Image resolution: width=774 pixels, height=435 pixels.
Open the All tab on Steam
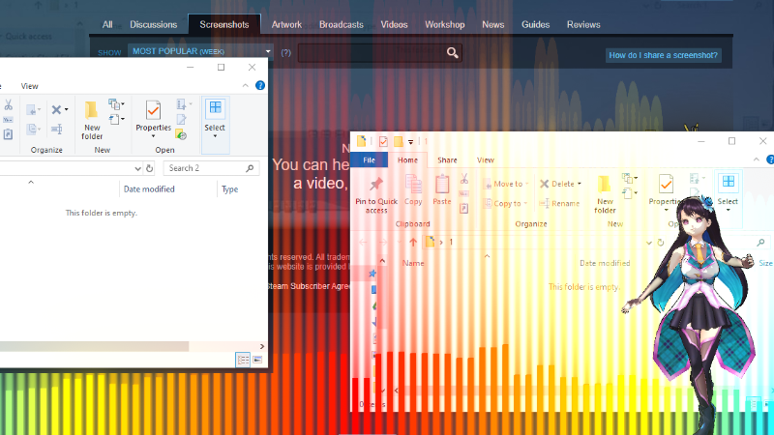pyautogui.click(x=107, y=25)
